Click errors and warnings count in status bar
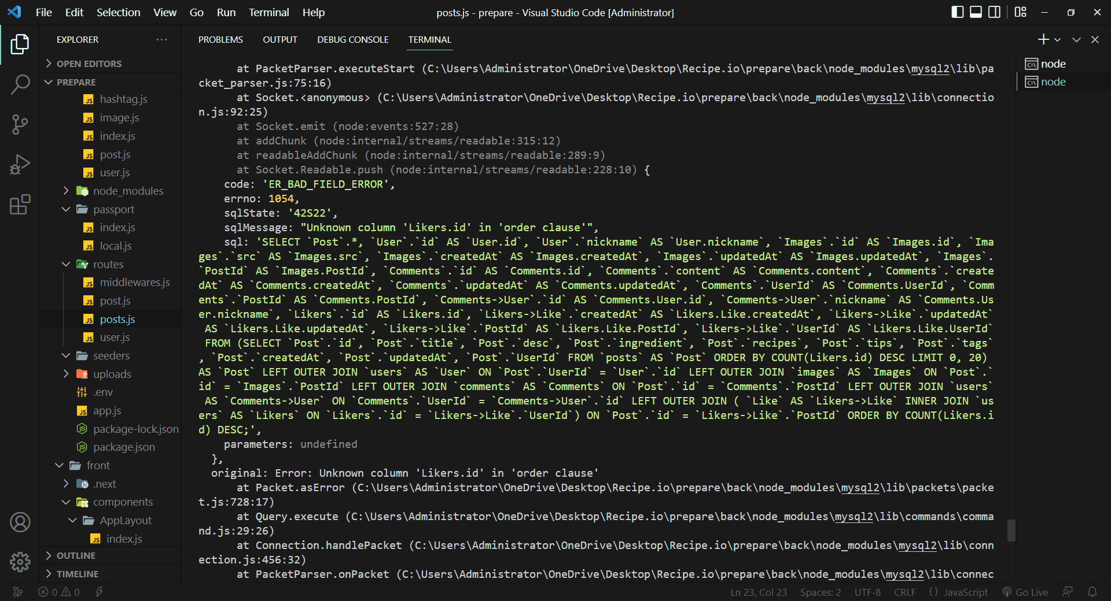1111x601 pixels. click(x=59, y=592)
